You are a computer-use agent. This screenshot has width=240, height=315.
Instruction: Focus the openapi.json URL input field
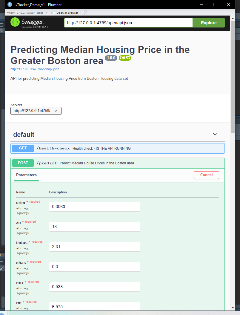(128, 23)
